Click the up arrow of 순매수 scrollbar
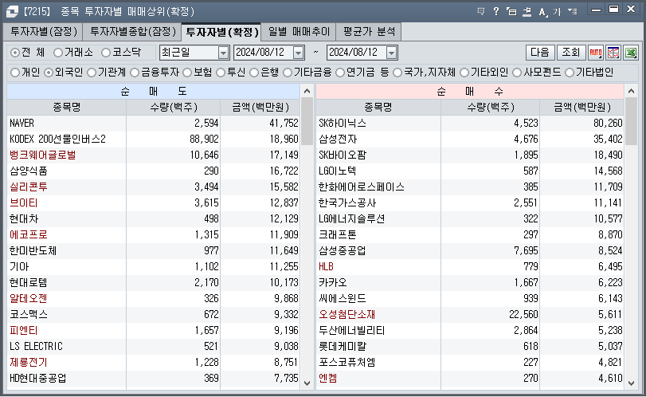This screenshot has width=646, height=397. [631, 91]
